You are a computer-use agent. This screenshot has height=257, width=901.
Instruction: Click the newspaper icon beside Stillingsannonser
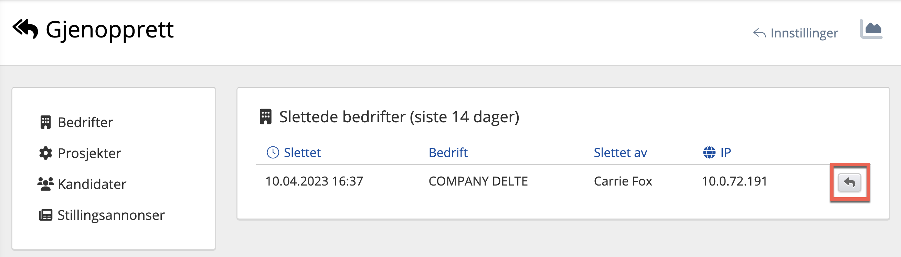(x=45, y=215)
